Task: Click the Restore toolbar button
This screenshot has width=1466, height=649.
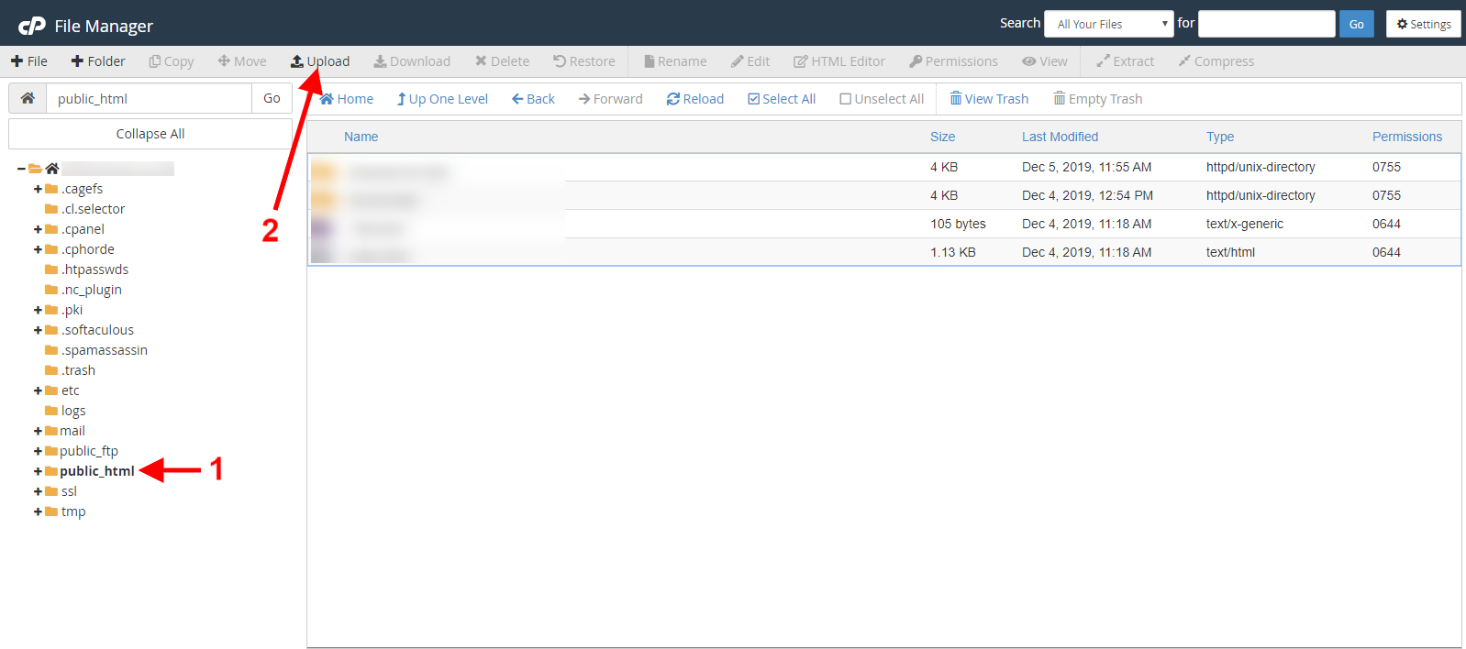Action: 584,61
